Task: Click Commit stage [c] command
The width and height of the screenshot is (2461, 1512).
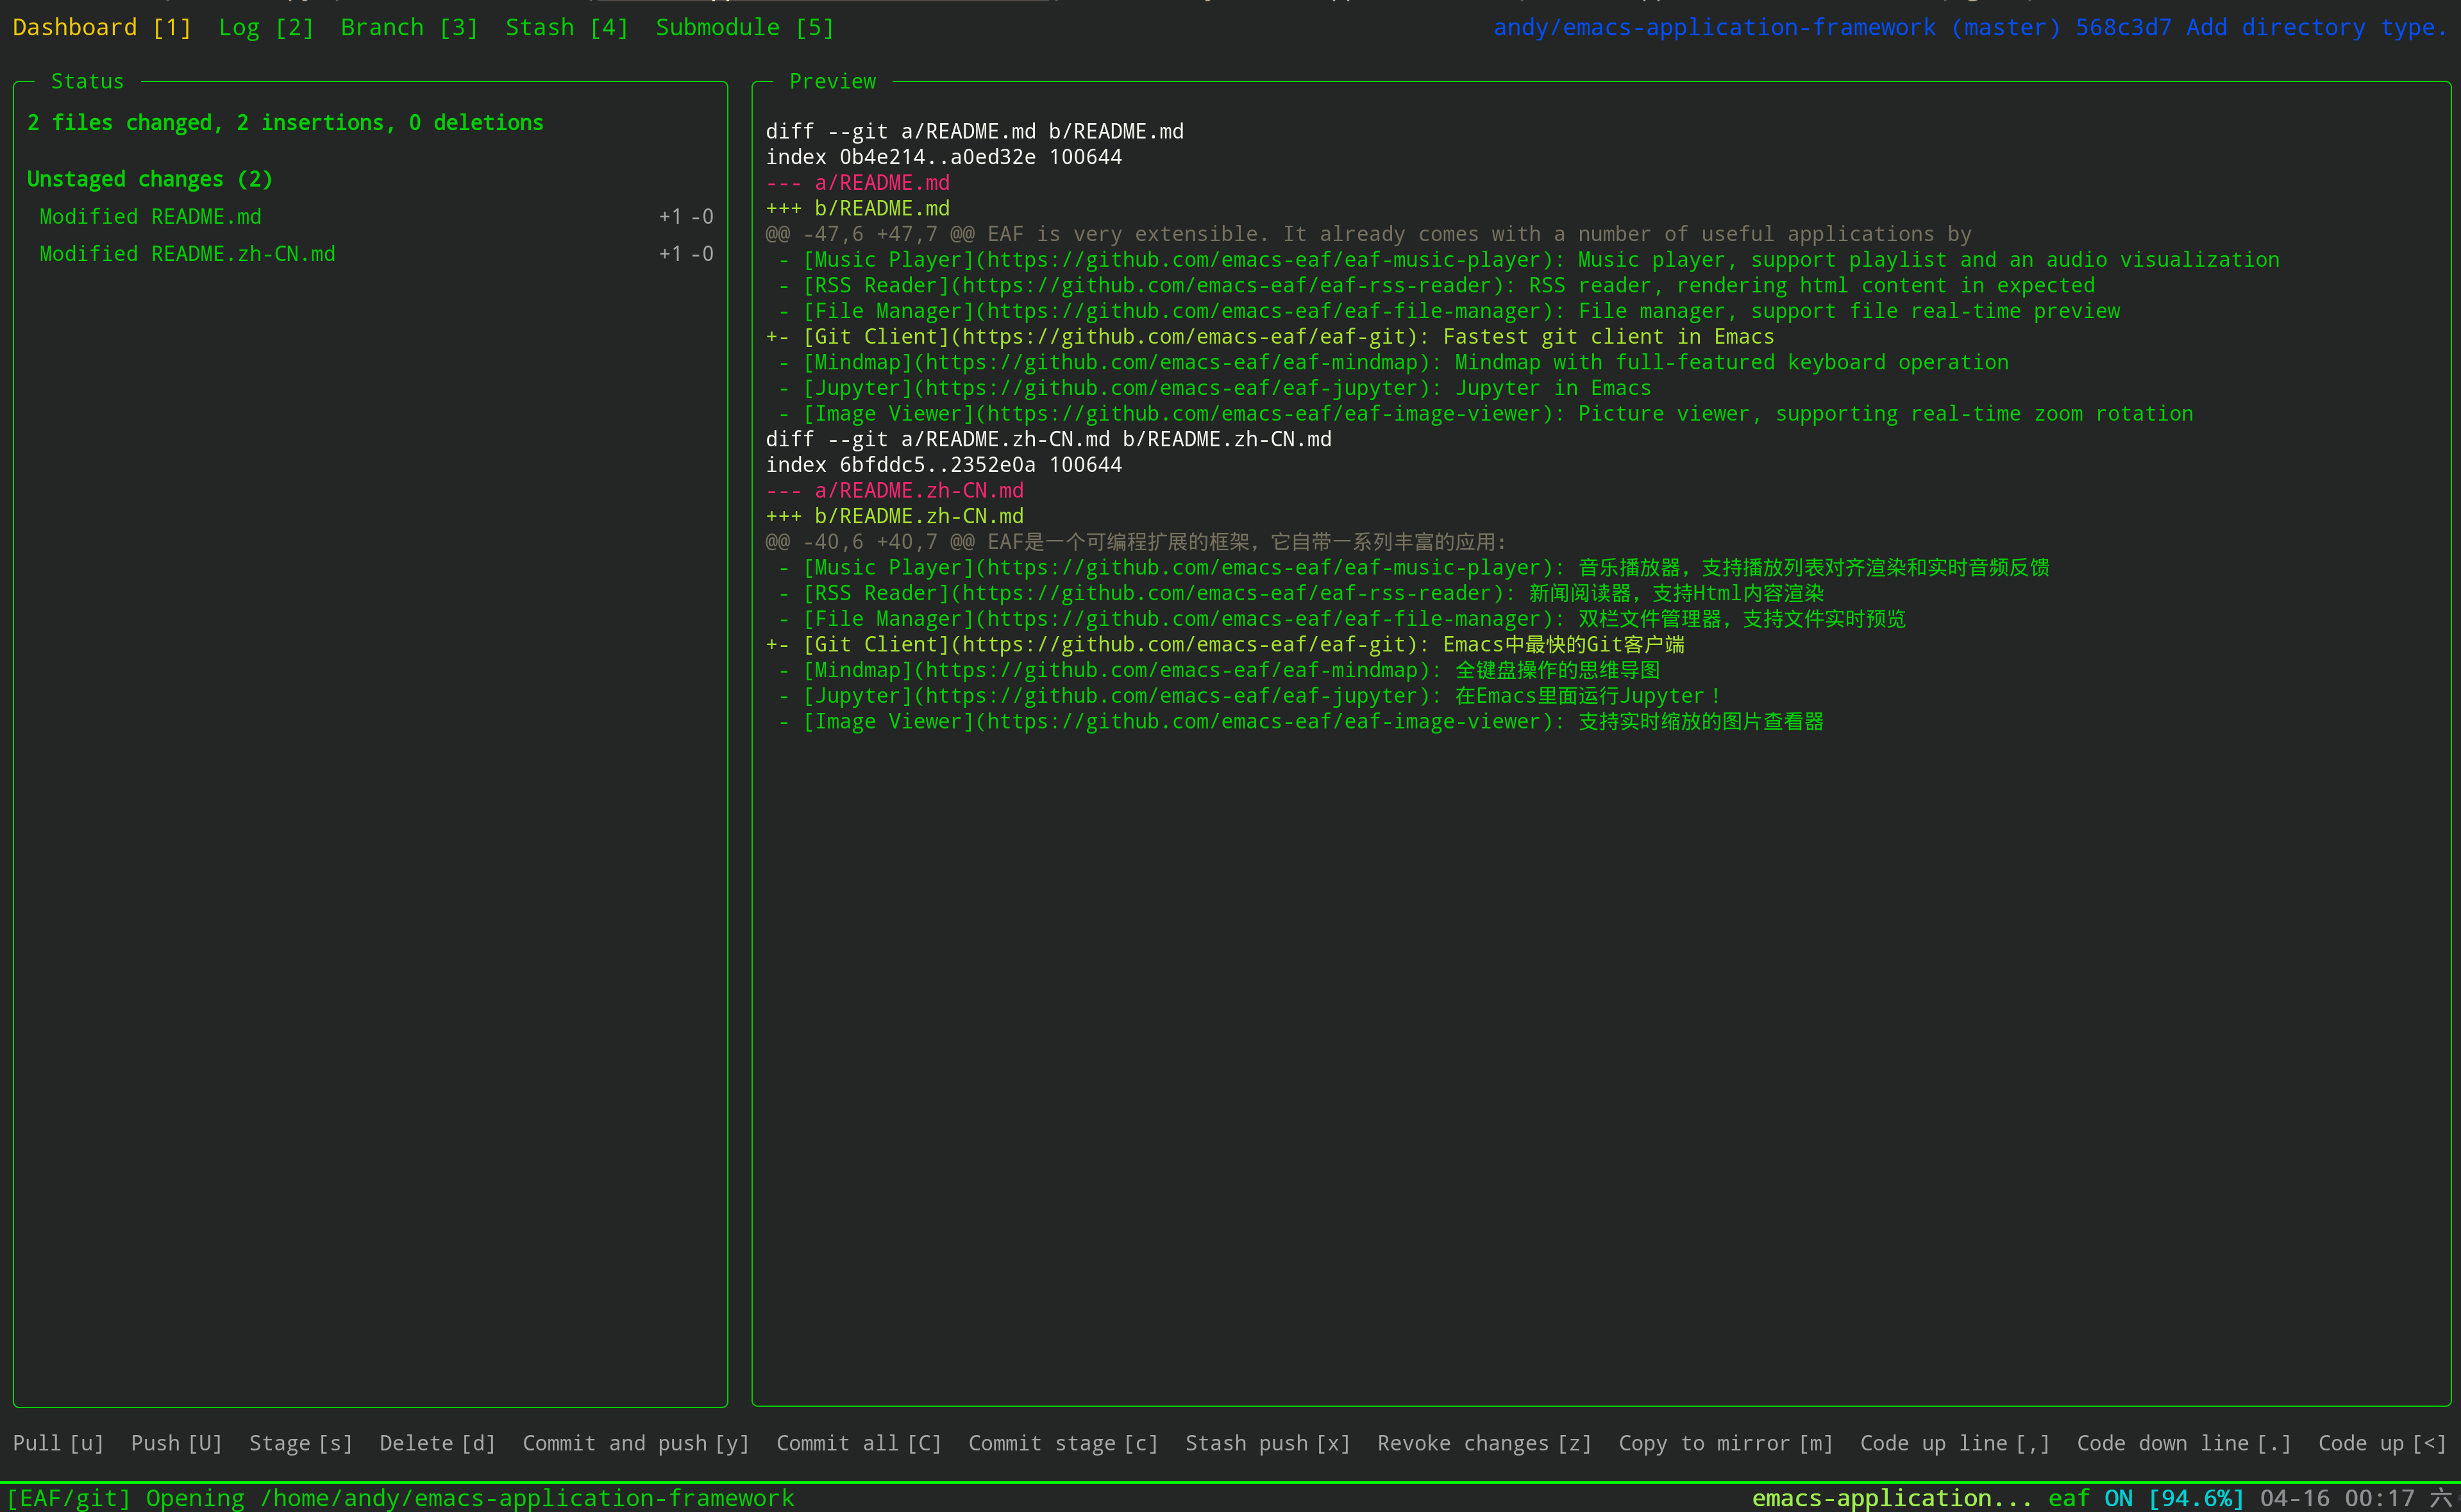Action: pyautogui.click(x=1062, y=1443)
